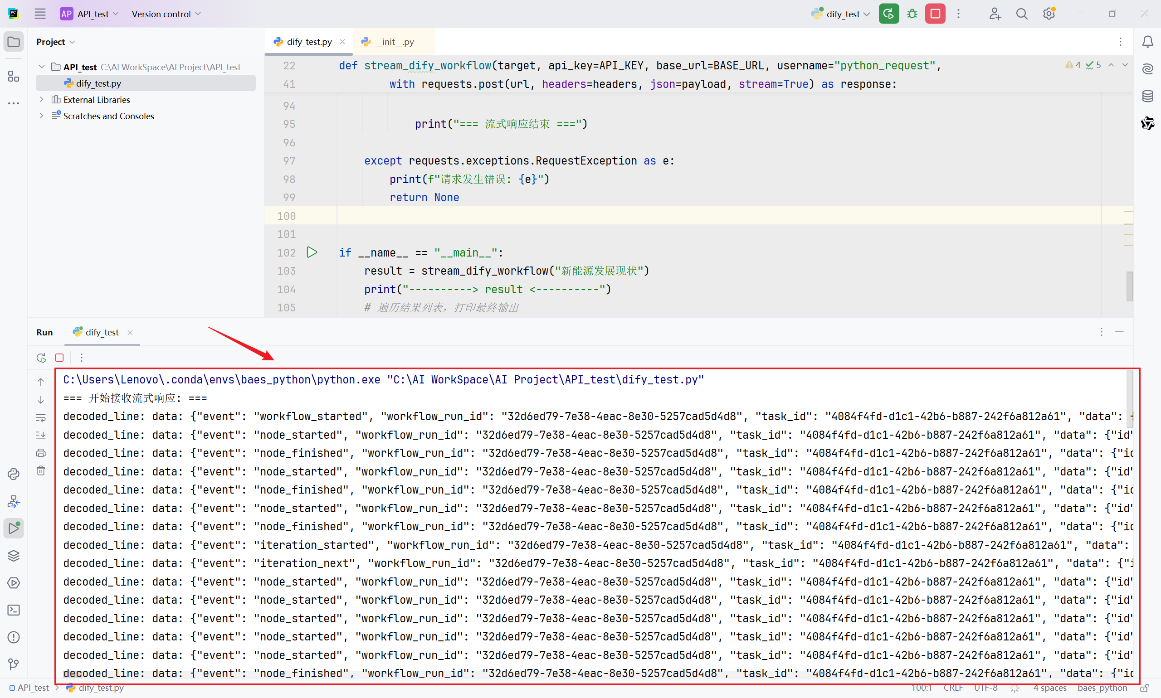Open IDE settings gear

pyautogui.click(x=1049, y=14)
